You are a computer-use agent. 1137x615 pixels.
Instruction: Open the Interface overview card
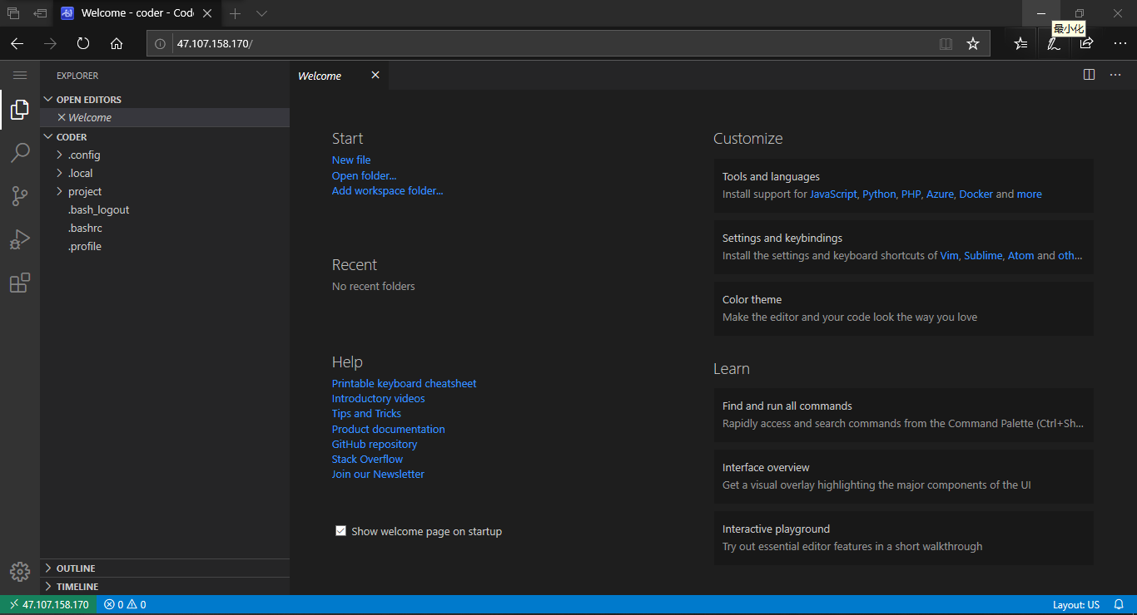(x=904, y=476)
